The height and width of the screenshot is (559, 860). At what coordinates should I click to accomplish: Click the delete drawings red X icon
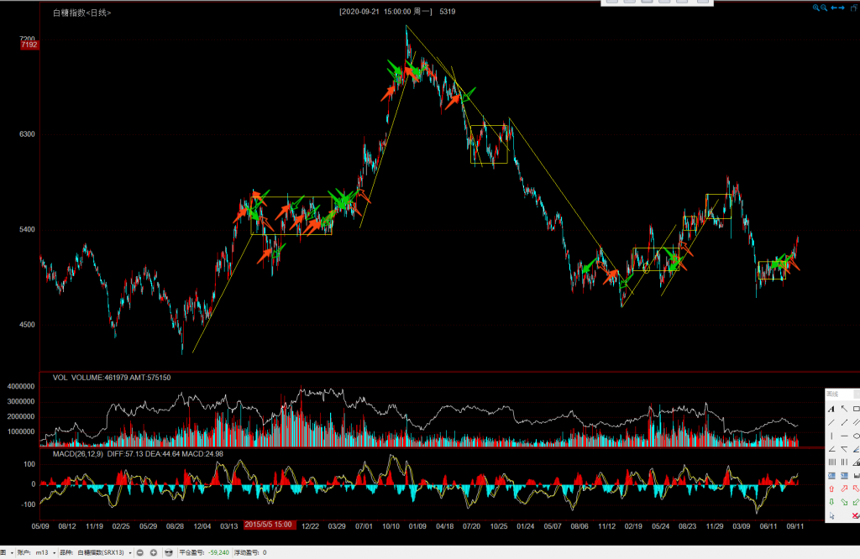point(855,515)
